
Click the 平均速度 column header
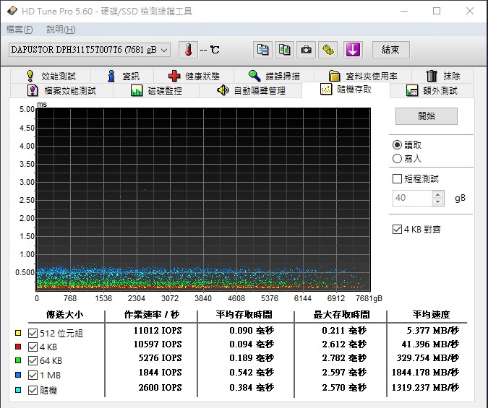[431, 315]
